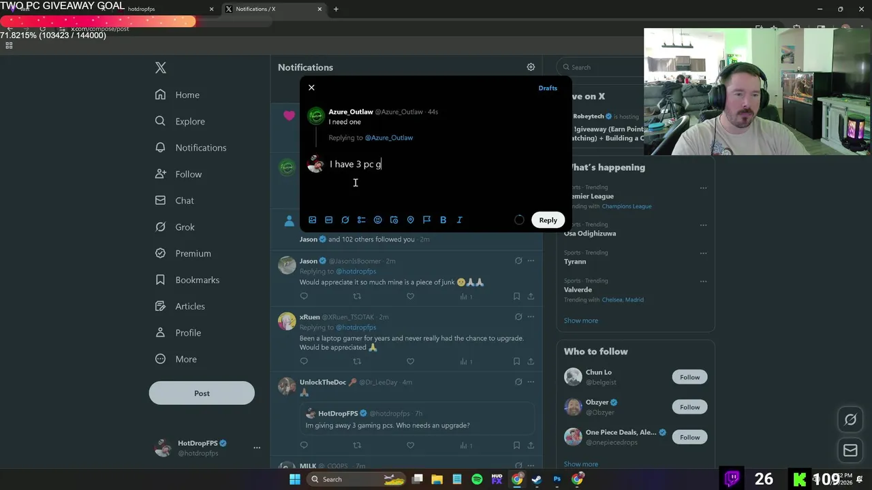Add a poll to reply
The width and height of the screenshot is (872, 490).
pos(361,220)
